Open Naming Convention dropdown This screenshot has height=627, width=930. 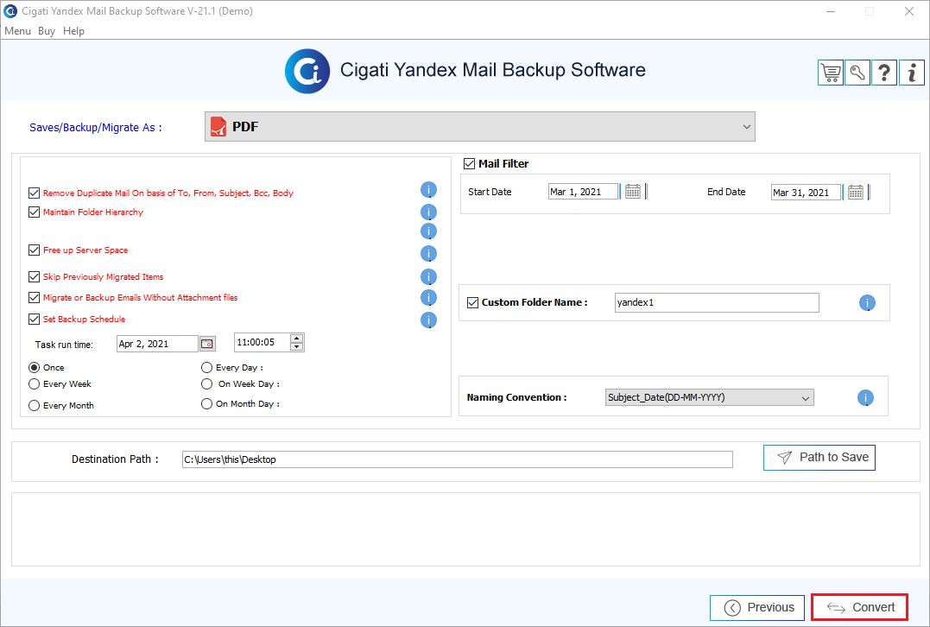pyautogui.click(x=709, y=397)
